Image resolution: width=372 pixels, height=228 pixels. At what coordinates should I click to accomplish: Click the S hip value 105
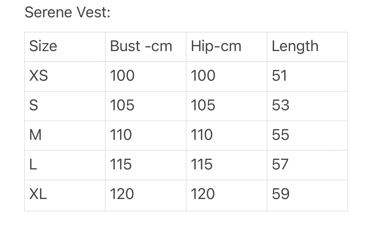click(203, 105)
